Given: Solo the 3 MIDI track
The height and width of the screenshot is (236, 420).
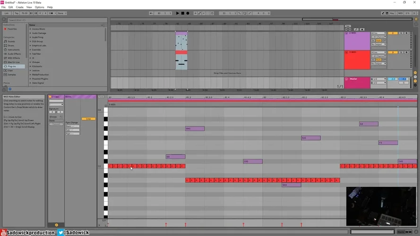Looking at the screenshot, I should click(x=401, y=52).
